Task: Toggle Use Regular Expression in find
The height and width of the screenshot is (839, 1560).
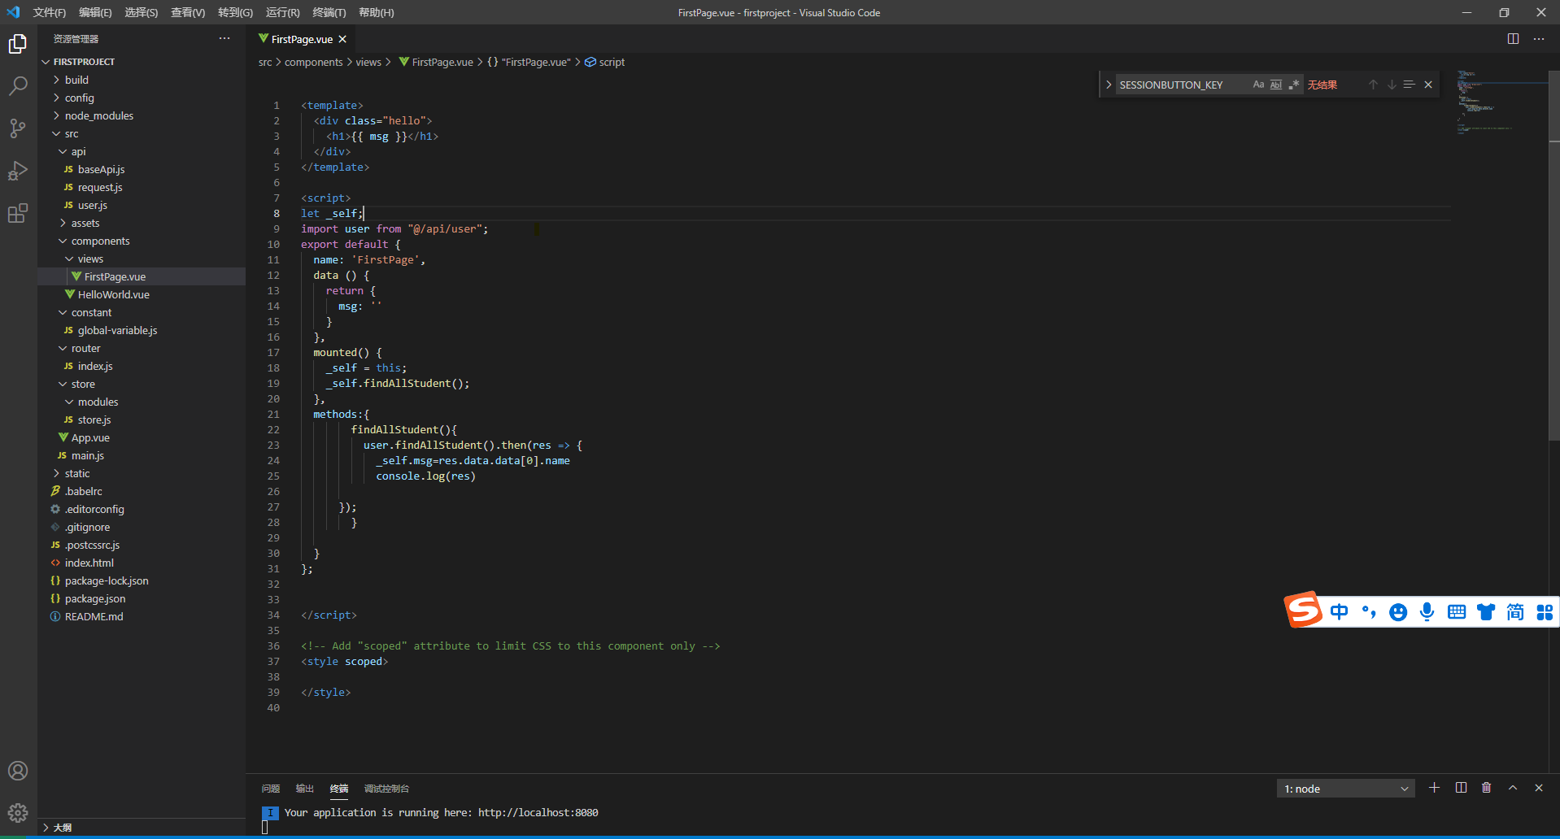Action: pos(1294,85)
